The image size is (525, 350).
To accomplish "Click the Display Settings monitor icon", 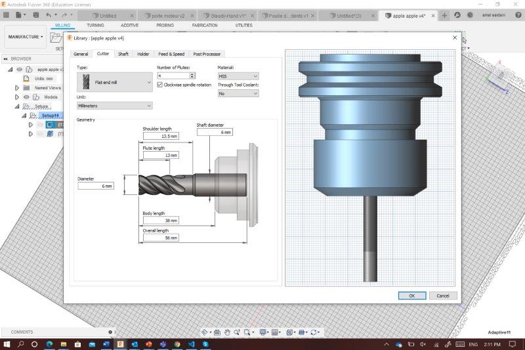I will [263, 332].
